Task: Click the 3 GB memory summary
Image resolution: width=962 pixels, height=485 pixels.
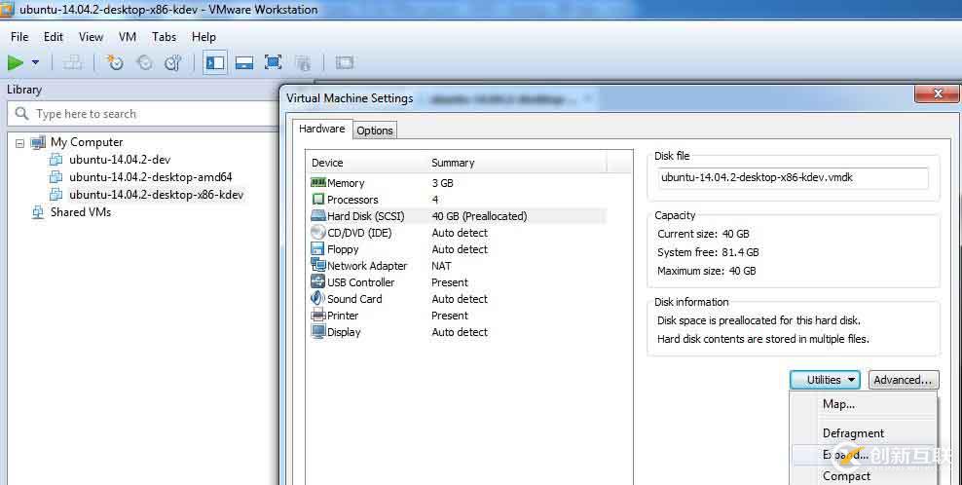Action: 442,183
